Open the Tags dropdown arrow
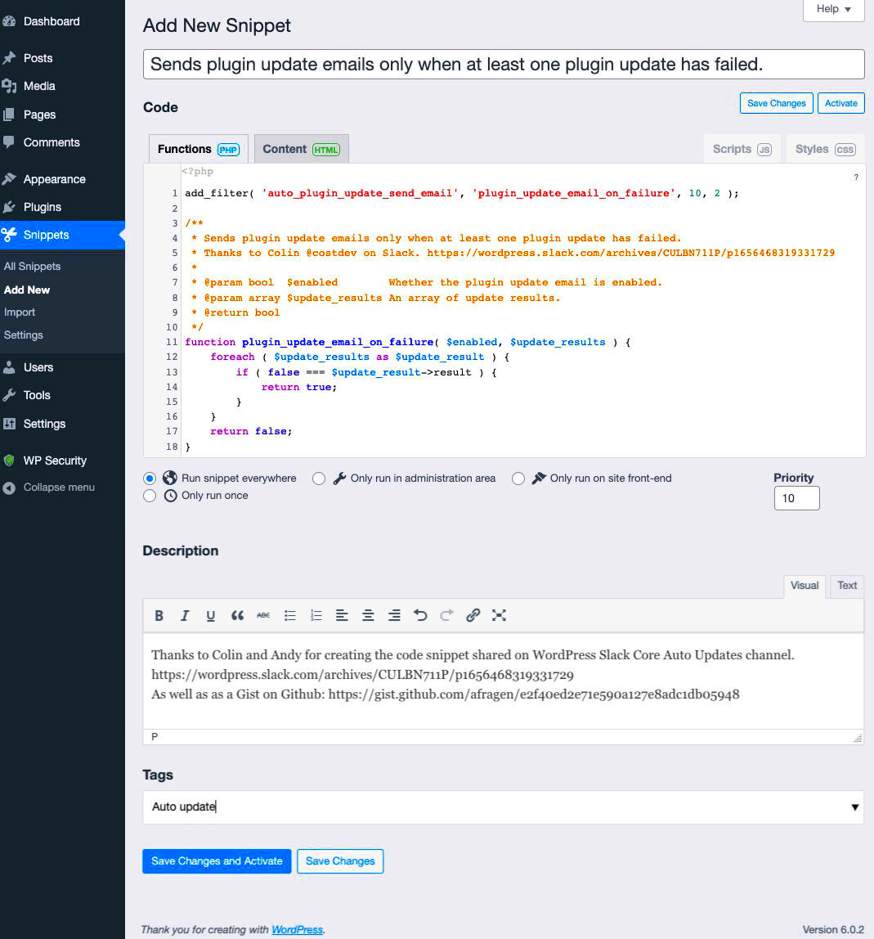The image size is (874, 939). (x=855, y=807)
